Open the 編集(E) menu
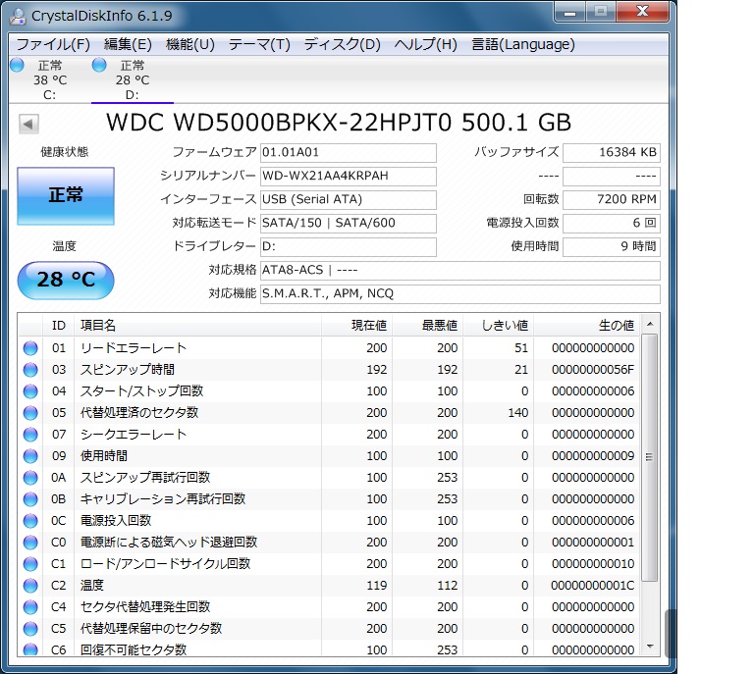Screen dimensions: 754x674 click(128, 44)
